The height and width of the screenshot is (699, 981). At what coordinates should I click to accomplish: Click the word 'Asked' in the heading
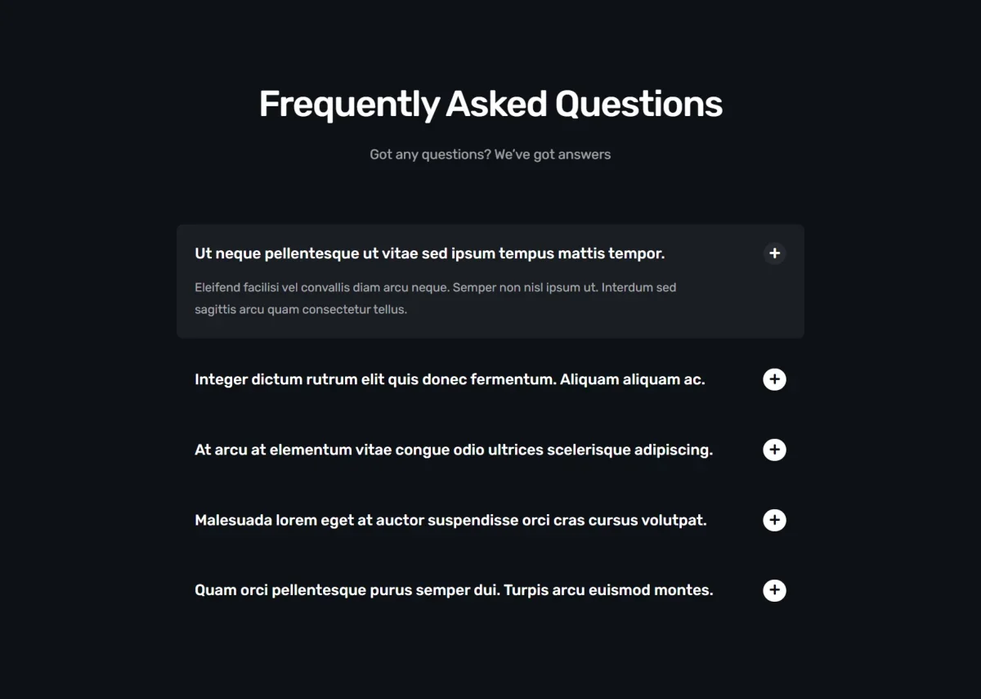pos(496,104)
